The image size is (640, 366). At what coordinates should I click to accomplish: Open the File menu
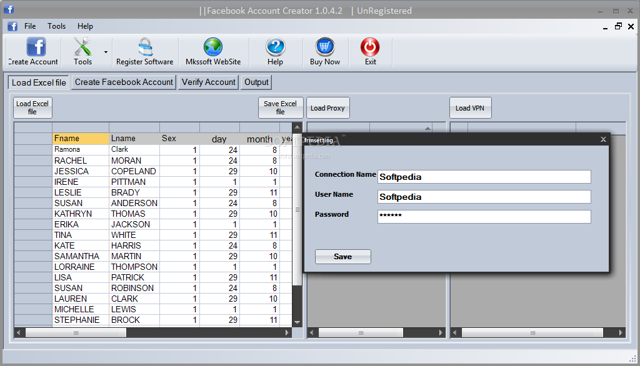click(x=30, y=26)
